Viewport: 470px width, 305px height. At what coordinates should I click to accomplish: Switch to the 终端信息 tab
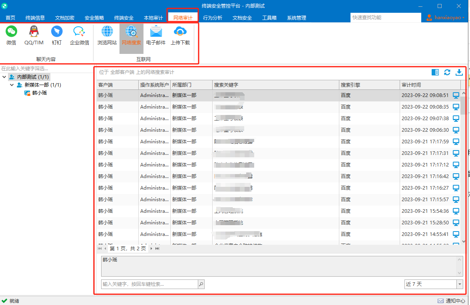35,18
